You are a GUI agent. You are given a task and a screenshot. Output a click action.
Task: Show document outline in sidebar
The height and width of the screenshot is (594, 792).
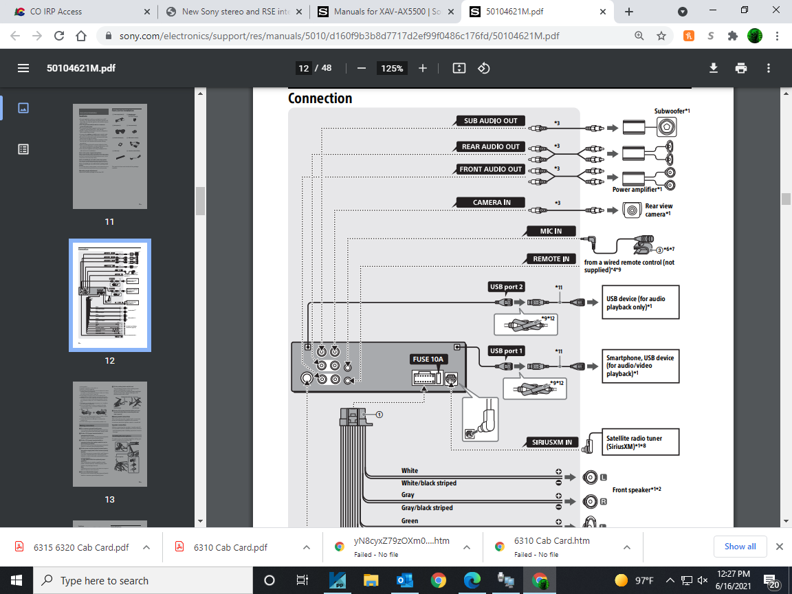(23, 149)
